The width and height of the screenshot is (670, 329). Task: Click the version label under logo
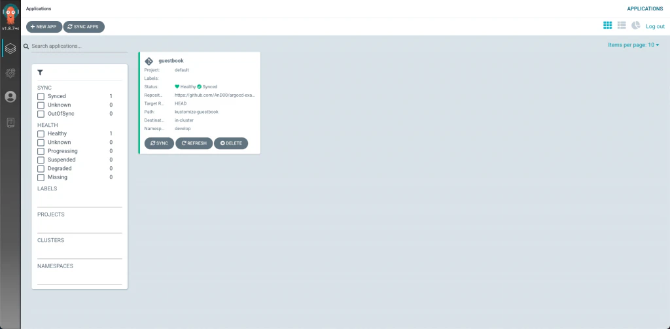[10, 29]
